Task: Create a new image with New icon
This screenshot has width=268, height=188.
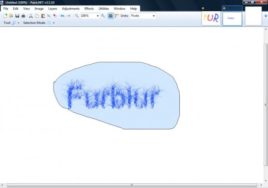Action: tap(5, 16)
